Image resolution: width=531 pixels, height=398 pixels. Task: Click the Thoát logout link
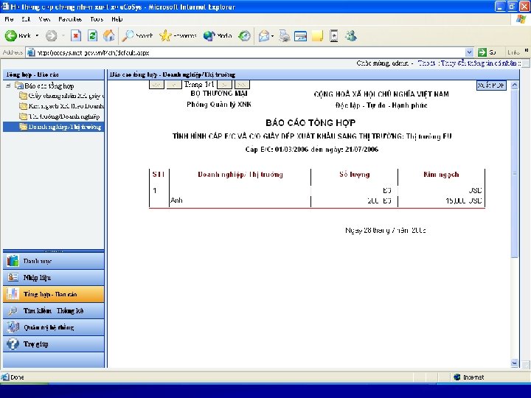coord(426,63)
